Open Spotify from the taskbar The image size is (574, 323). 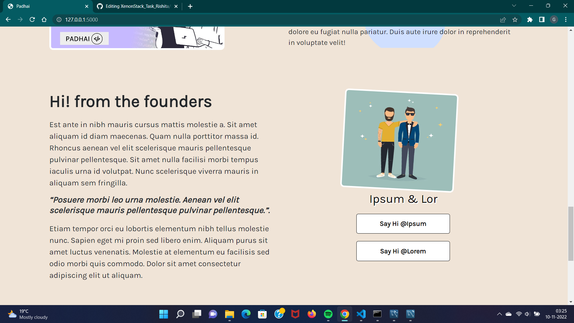tap(328, 314)
